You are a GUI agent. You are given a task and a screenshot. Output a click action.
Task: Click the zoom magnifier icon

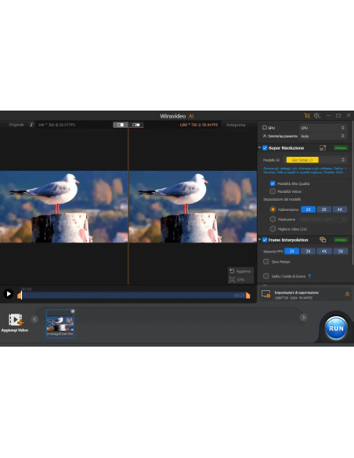[x=232, y=279]
